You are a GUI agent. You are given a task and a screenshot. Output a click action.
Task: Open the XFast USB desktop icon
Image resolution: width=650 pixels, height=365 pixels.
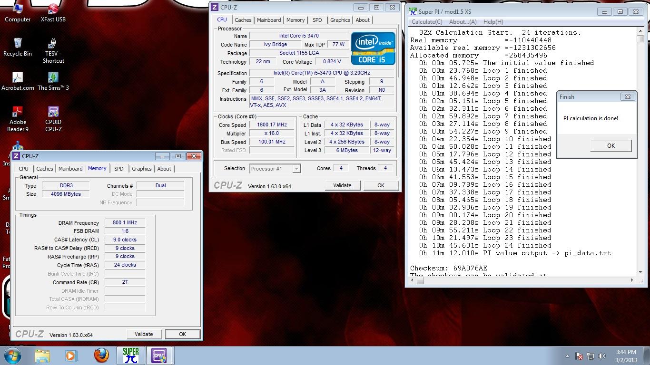53,13
